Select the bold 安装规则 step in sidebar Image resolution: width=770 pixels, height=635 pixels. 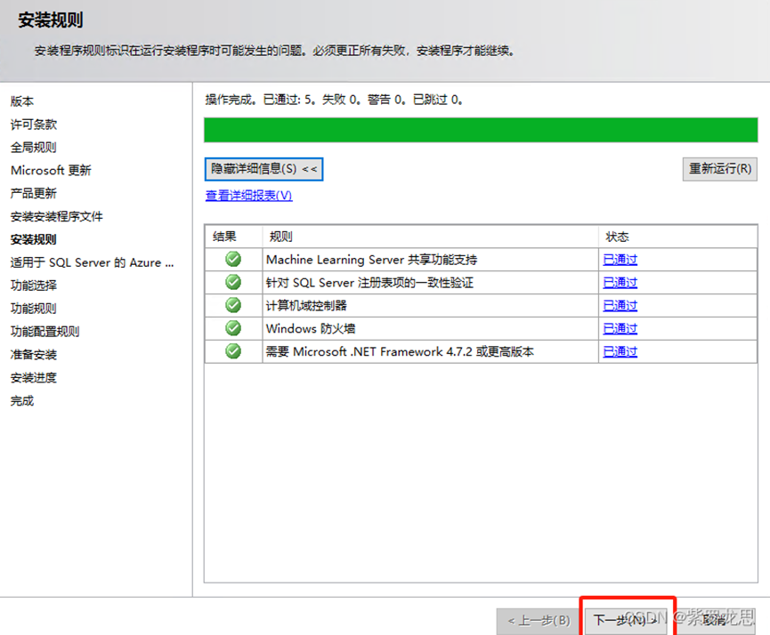(x=34, y=240)
